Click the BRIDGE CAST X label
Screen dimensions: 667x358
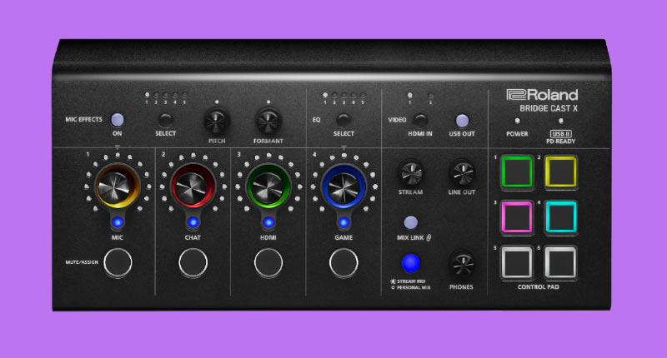[x=549, y=109]
